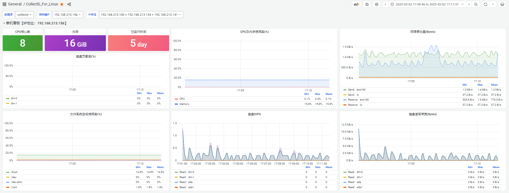
Task: Open the CPU及内存使用率(%) panel title menu
Action: tap(254, 32)
